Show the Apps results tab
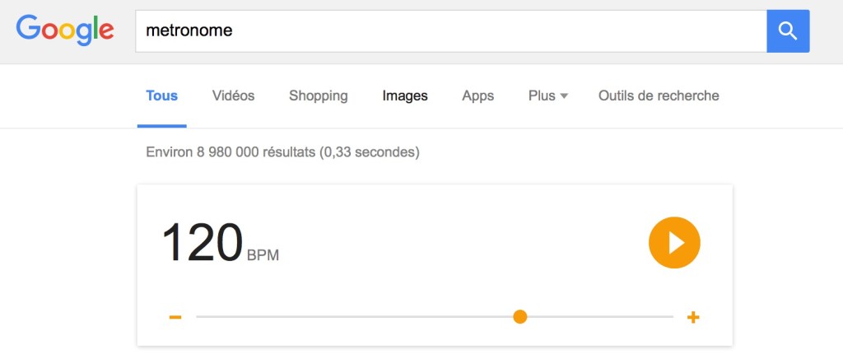 pyautogui.click(x=478, y=96)
